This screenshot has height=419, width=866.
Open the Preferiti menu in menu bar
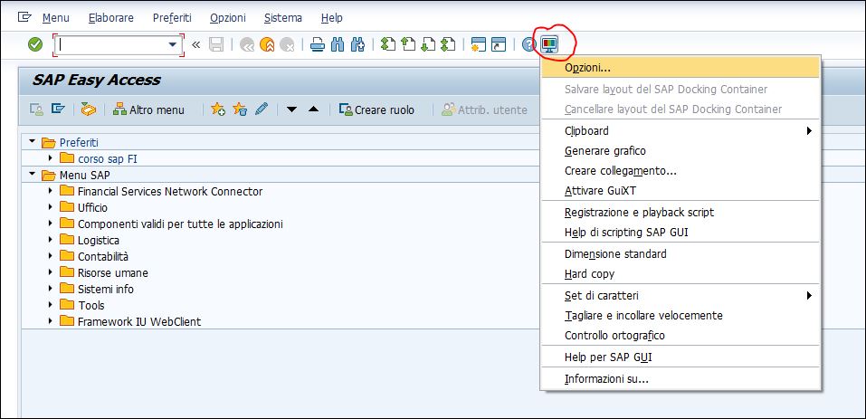[x=172, y=18]
